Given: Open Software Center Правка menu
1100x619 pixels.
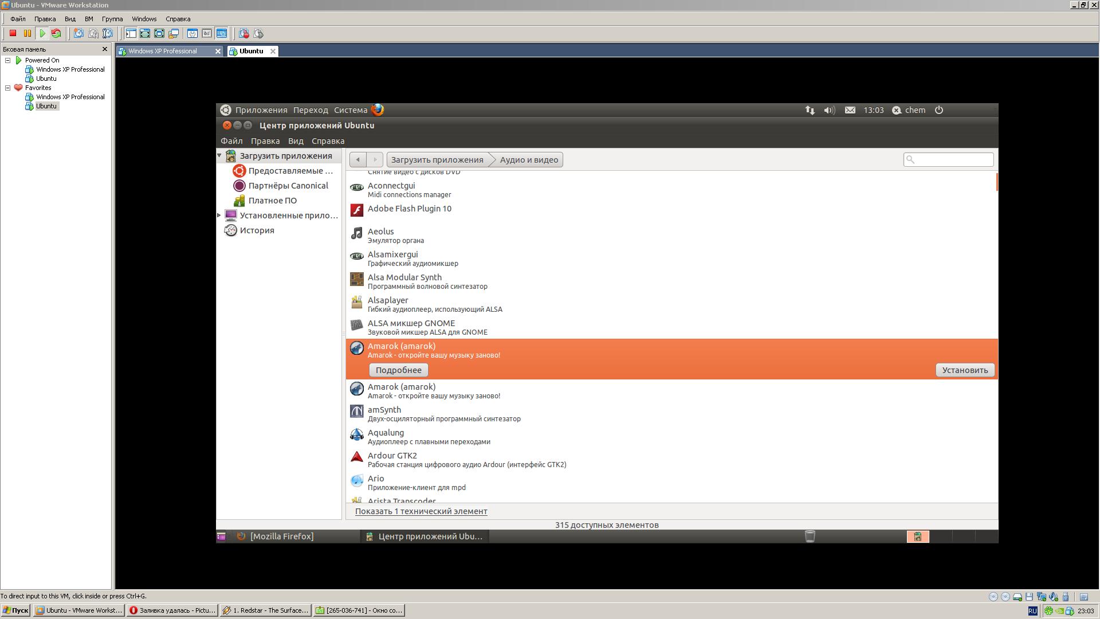Looking at the screenshot, I should (x=265, y=141).
